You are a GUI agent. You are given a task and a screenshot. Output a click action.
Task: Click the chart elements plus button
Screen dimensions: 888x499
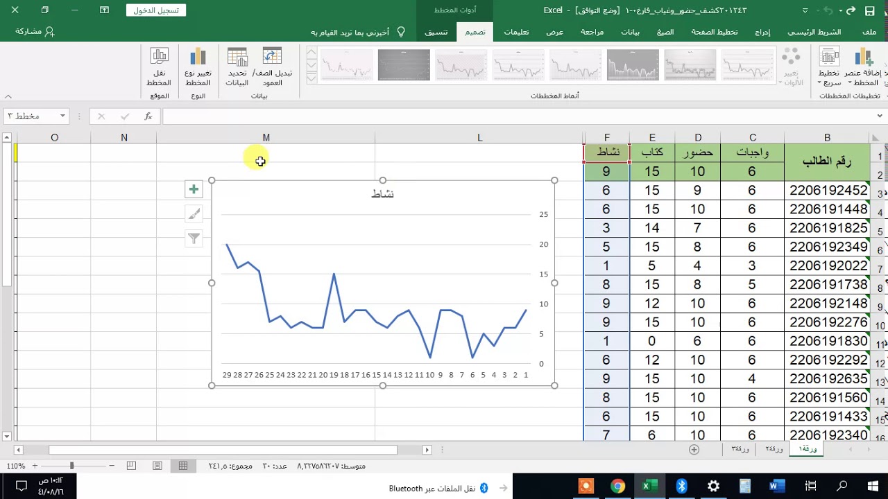(x=194, y=189)
